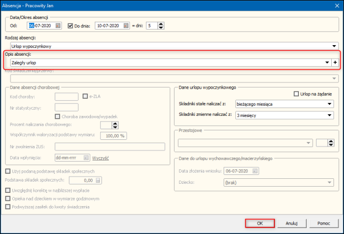Close the Absencja dialog window
344x234 pixels.
[336, 5]
